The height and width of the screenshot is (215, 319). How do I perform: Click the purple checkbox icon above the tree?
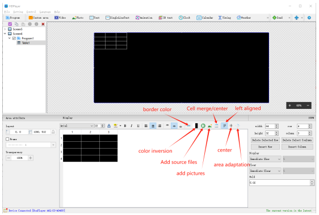(10, 24)
